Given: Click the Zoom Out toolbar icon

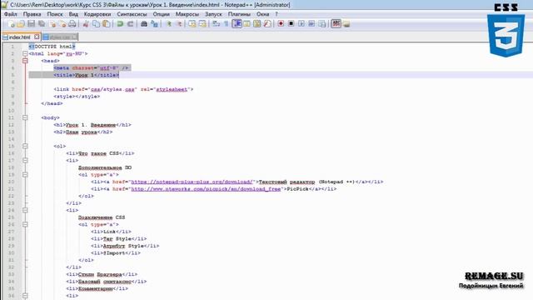Looking at the screenshot, I should (179, 24).
